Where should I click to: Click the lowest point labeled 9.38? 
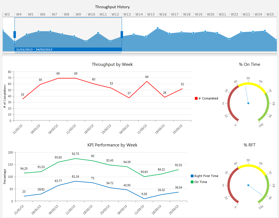pos(144,198)
